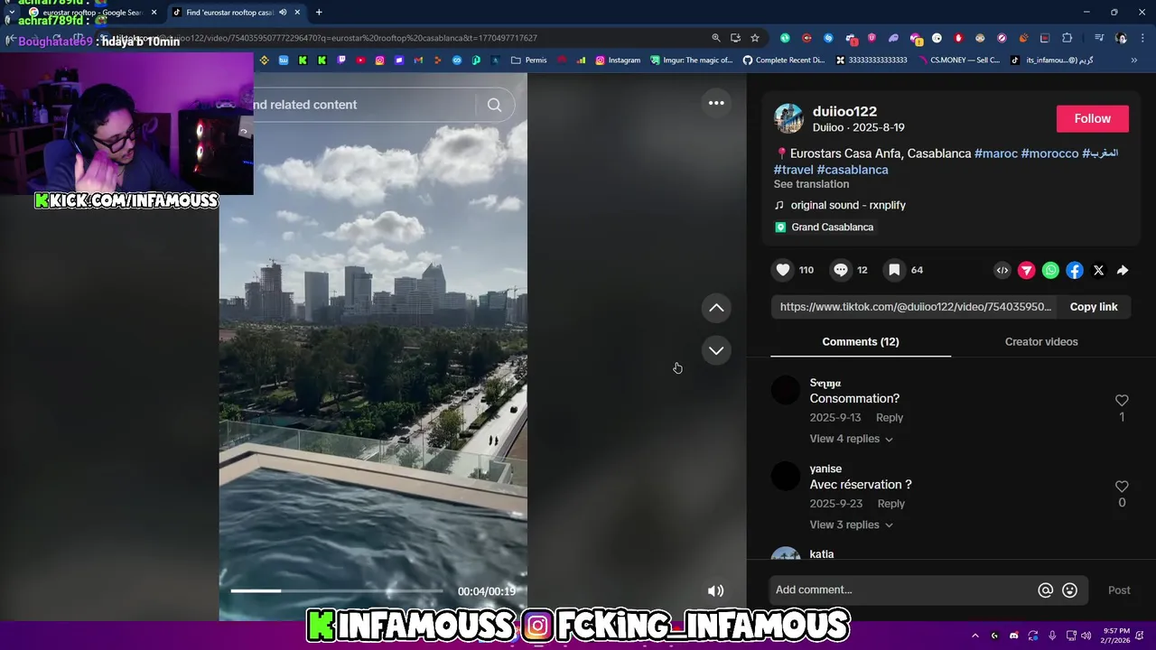The image size is (1156, 650).
Task: Follow duiioo122
Action: (x=1092, y=118)
